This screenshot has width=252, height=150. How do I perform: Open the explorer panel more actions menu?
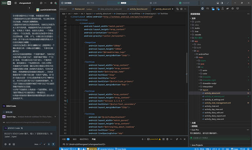click(x=248, y=14)
